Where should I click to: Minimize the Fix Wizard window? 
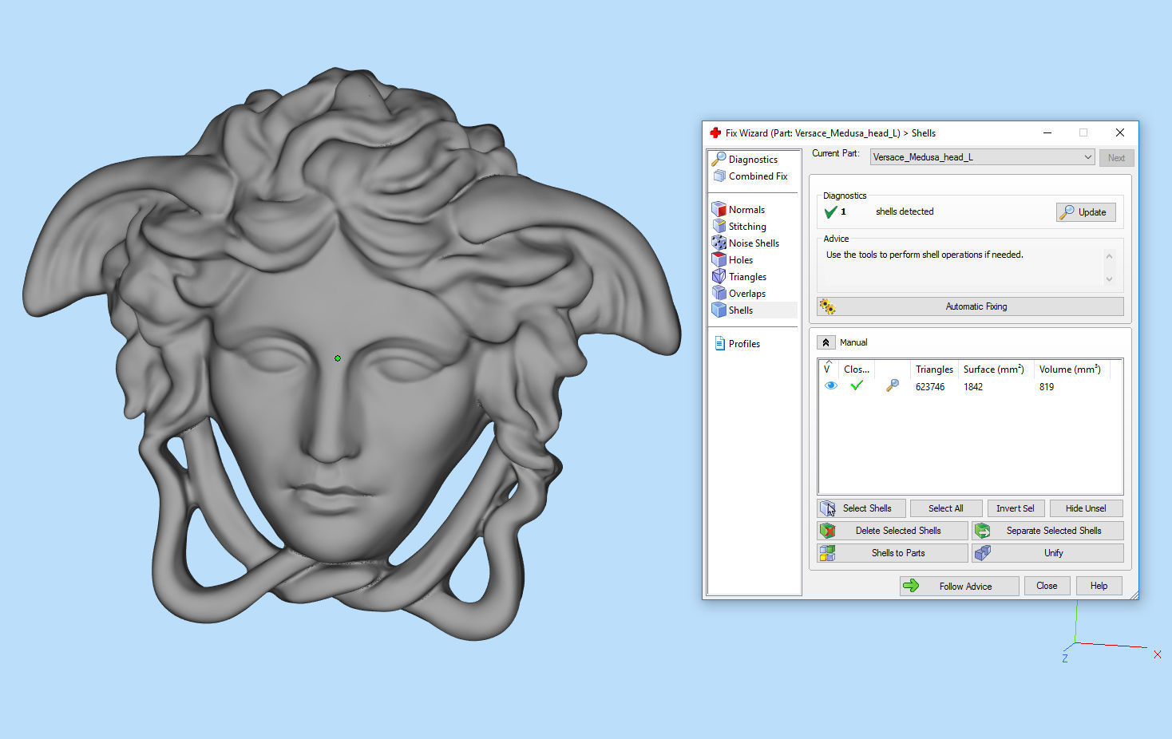pyautogui.click(x=1047, y=132)
